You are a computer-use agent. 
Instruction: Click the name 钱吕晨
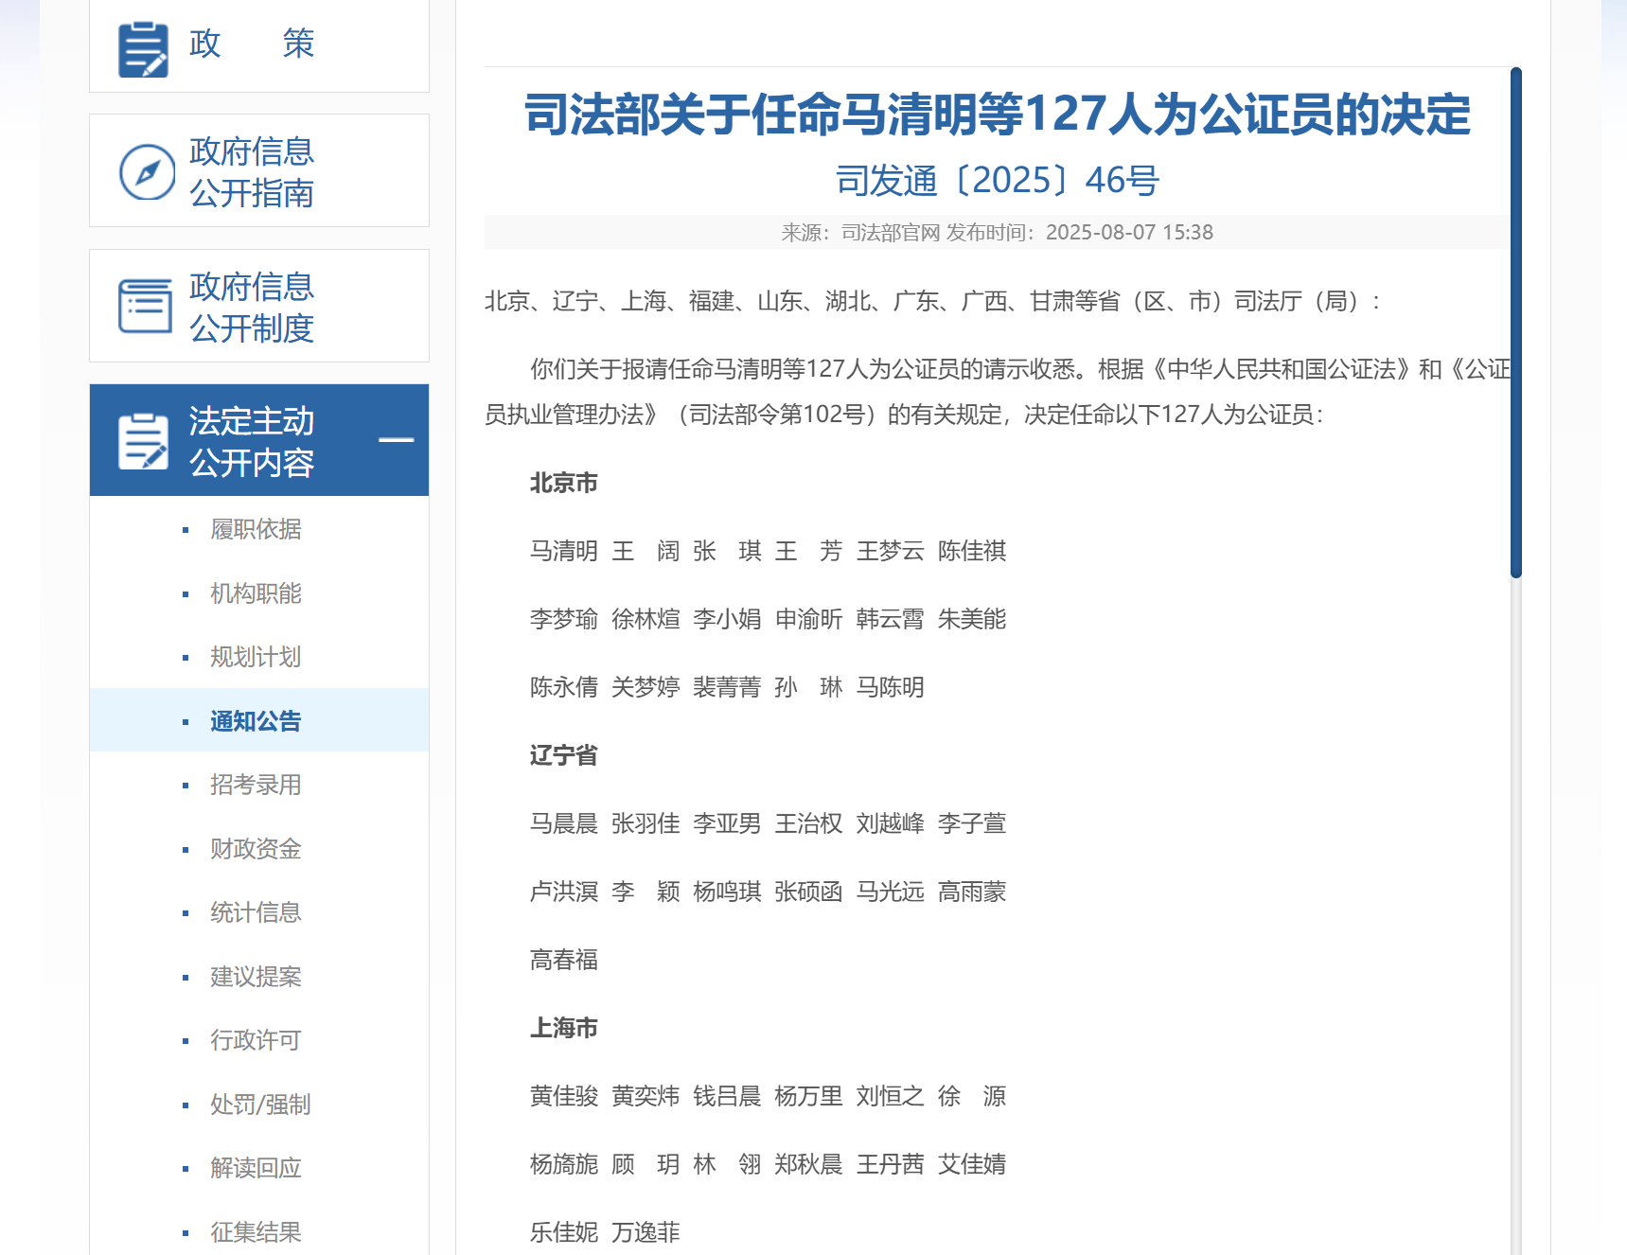click(727, 1096)
